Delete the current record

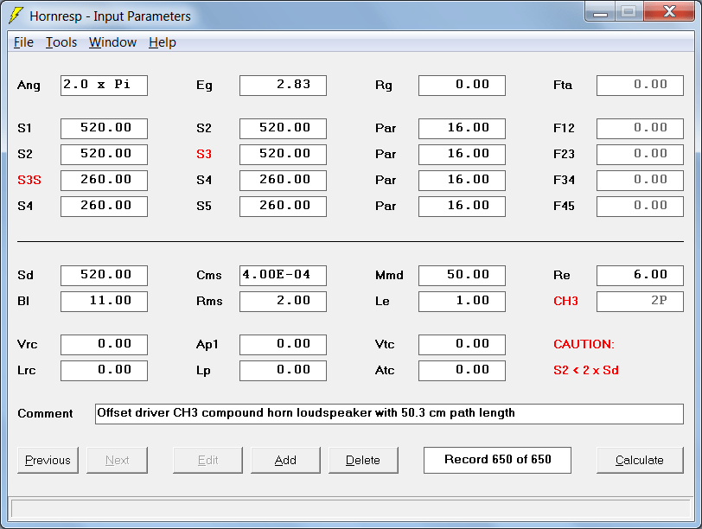[363, 460]
